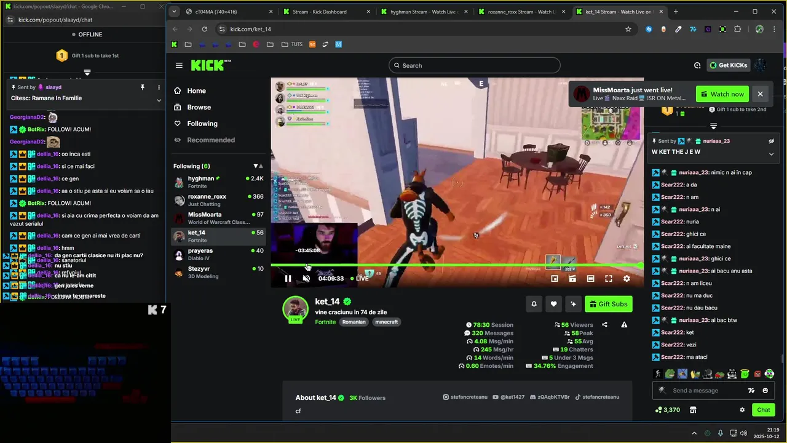Pause the live stream video
The image size is (787, 443).
288,279
